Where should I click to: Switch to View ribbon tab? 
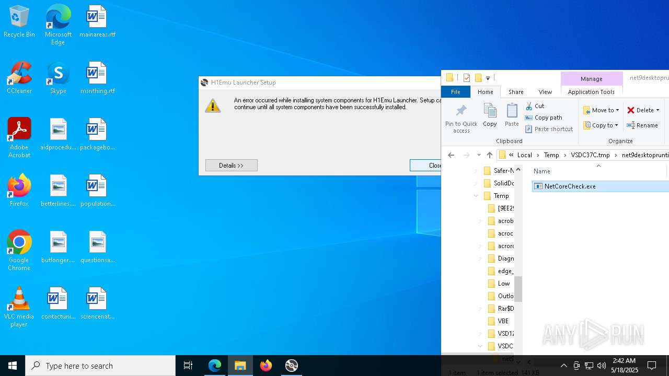[x=545, y=92]
